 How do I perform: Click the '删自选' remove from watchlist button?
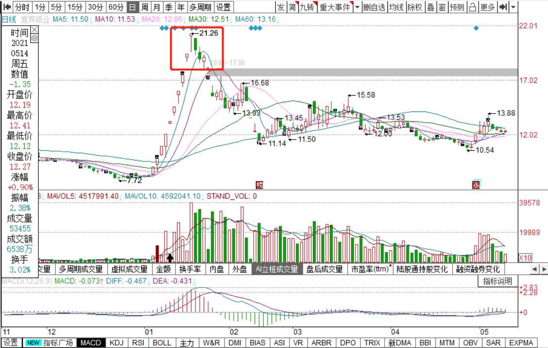(x=374, y=7)
